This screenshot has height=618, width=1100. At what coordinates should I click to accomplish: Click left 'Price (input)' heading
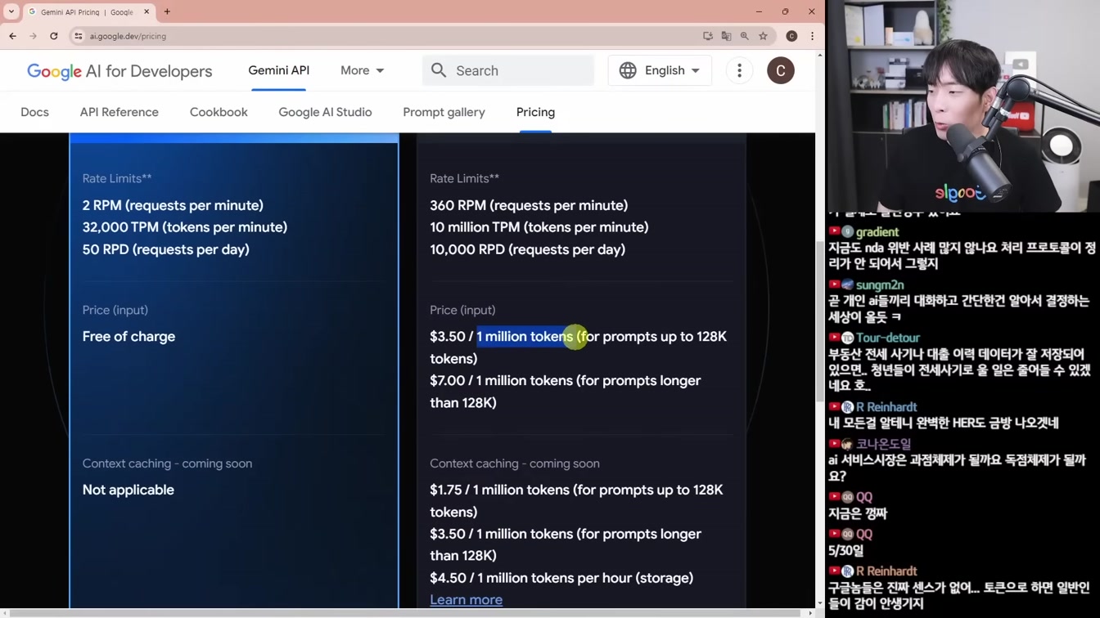tap(115, 310)
